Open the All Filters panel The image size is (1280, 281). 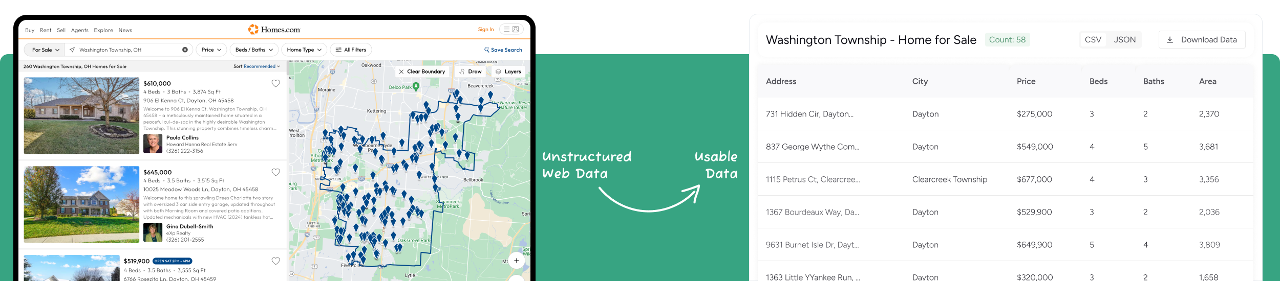coord(351,50)
